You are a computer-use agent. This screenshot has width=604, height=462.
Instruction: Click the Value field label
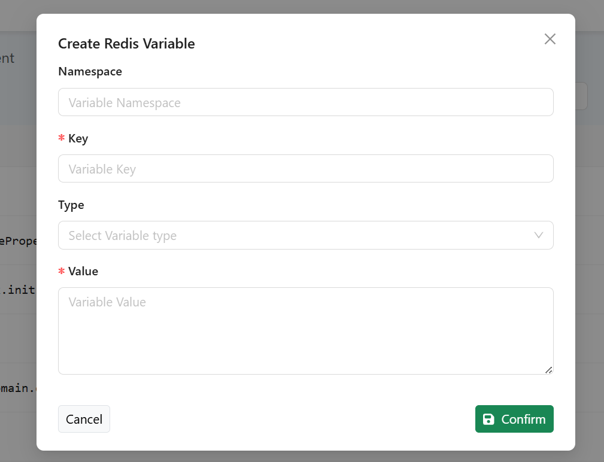coord(83,271)
